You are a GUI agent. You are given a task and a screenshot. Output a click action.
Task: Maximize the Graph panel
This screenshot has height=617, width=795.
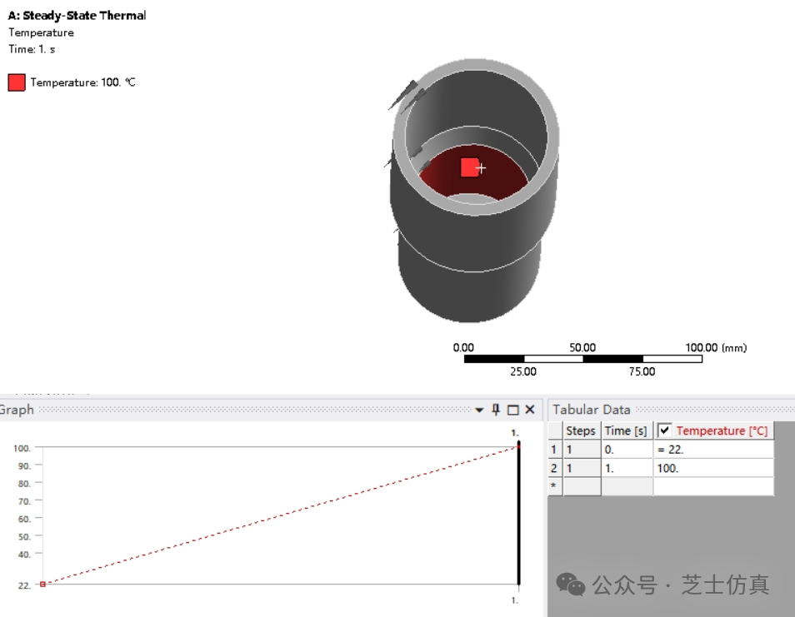click(513, 410)
